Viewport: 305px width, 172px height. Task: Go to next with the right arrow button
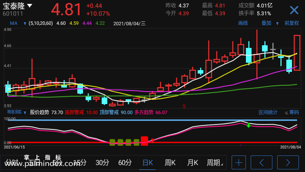(288, 162)
